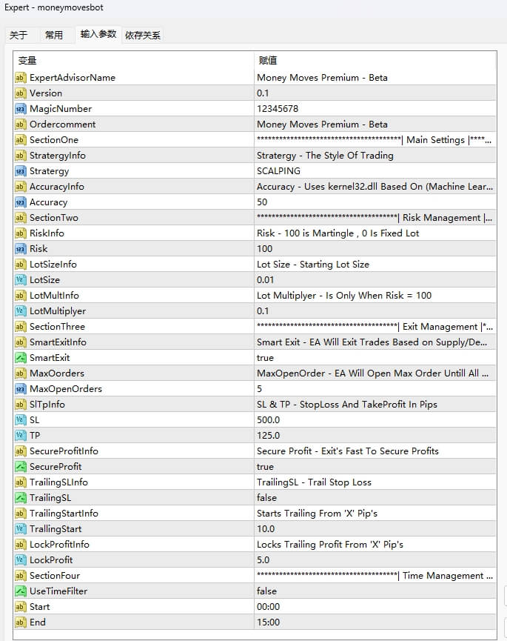Click the string icon beside RiskInfo
This screenshot has height=641, width=507.
tap(21, 233)
